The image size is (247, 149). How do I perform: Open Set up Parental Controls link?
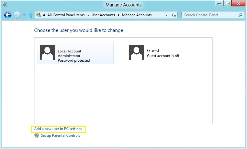tap(60, 136)
